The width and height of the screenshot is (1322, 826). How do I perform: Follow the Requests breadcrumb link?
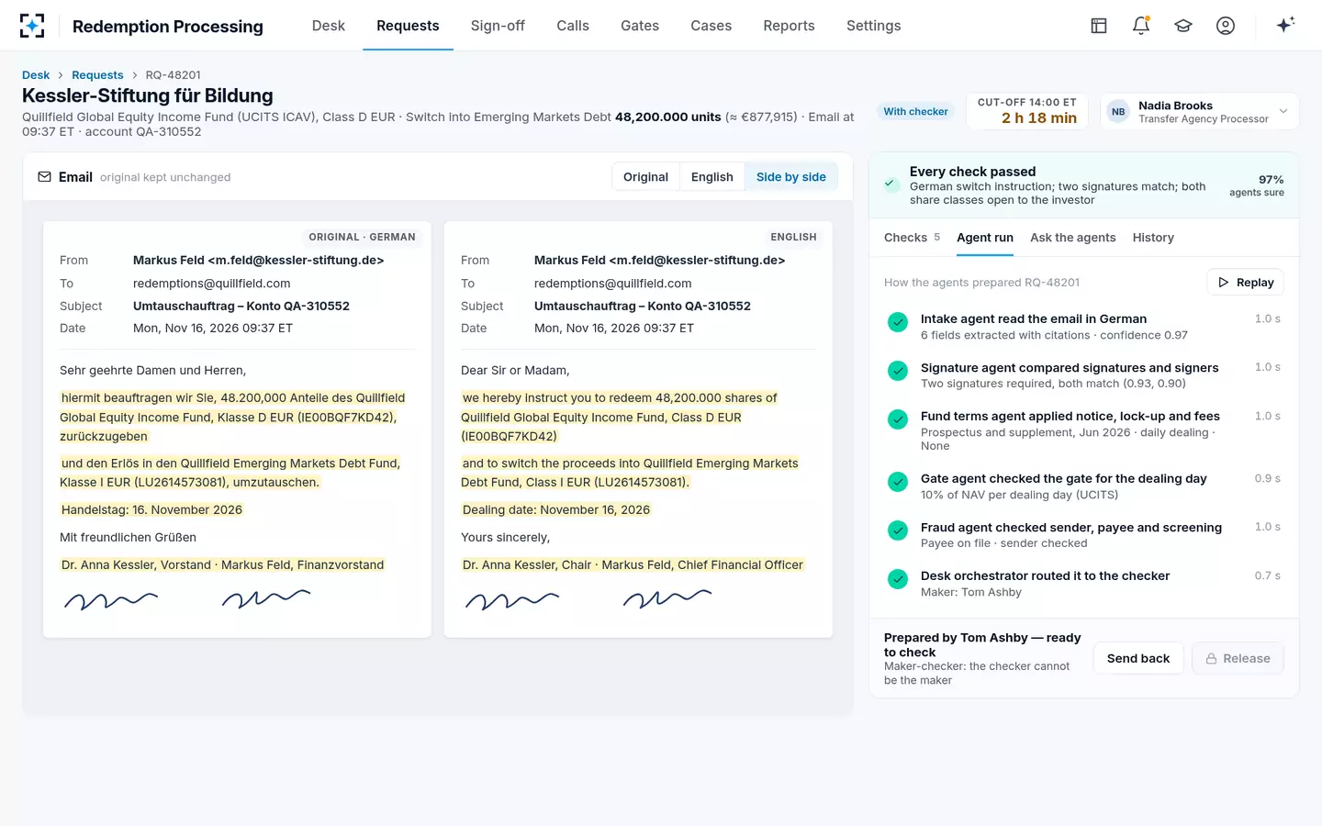coord(97,75)
